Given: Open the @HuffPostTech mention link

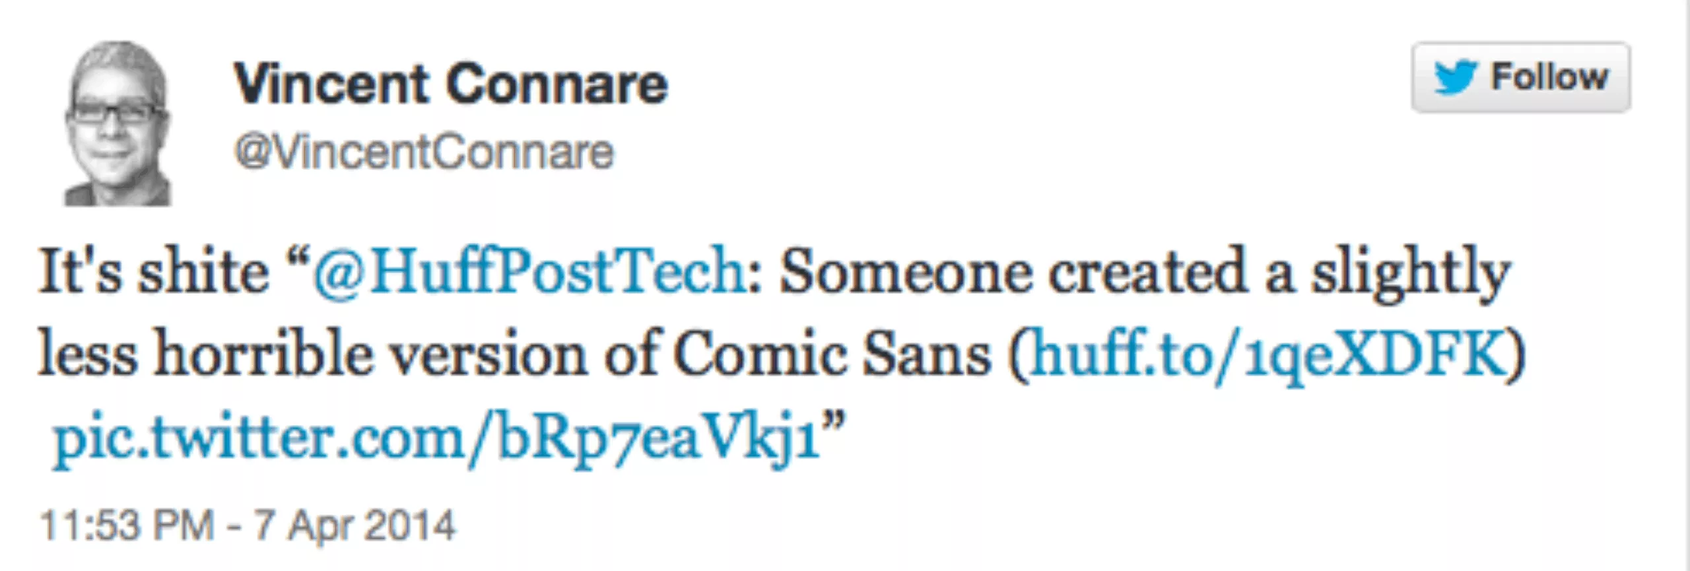Looking at the screenshot, I should click(x=529, y=272).
